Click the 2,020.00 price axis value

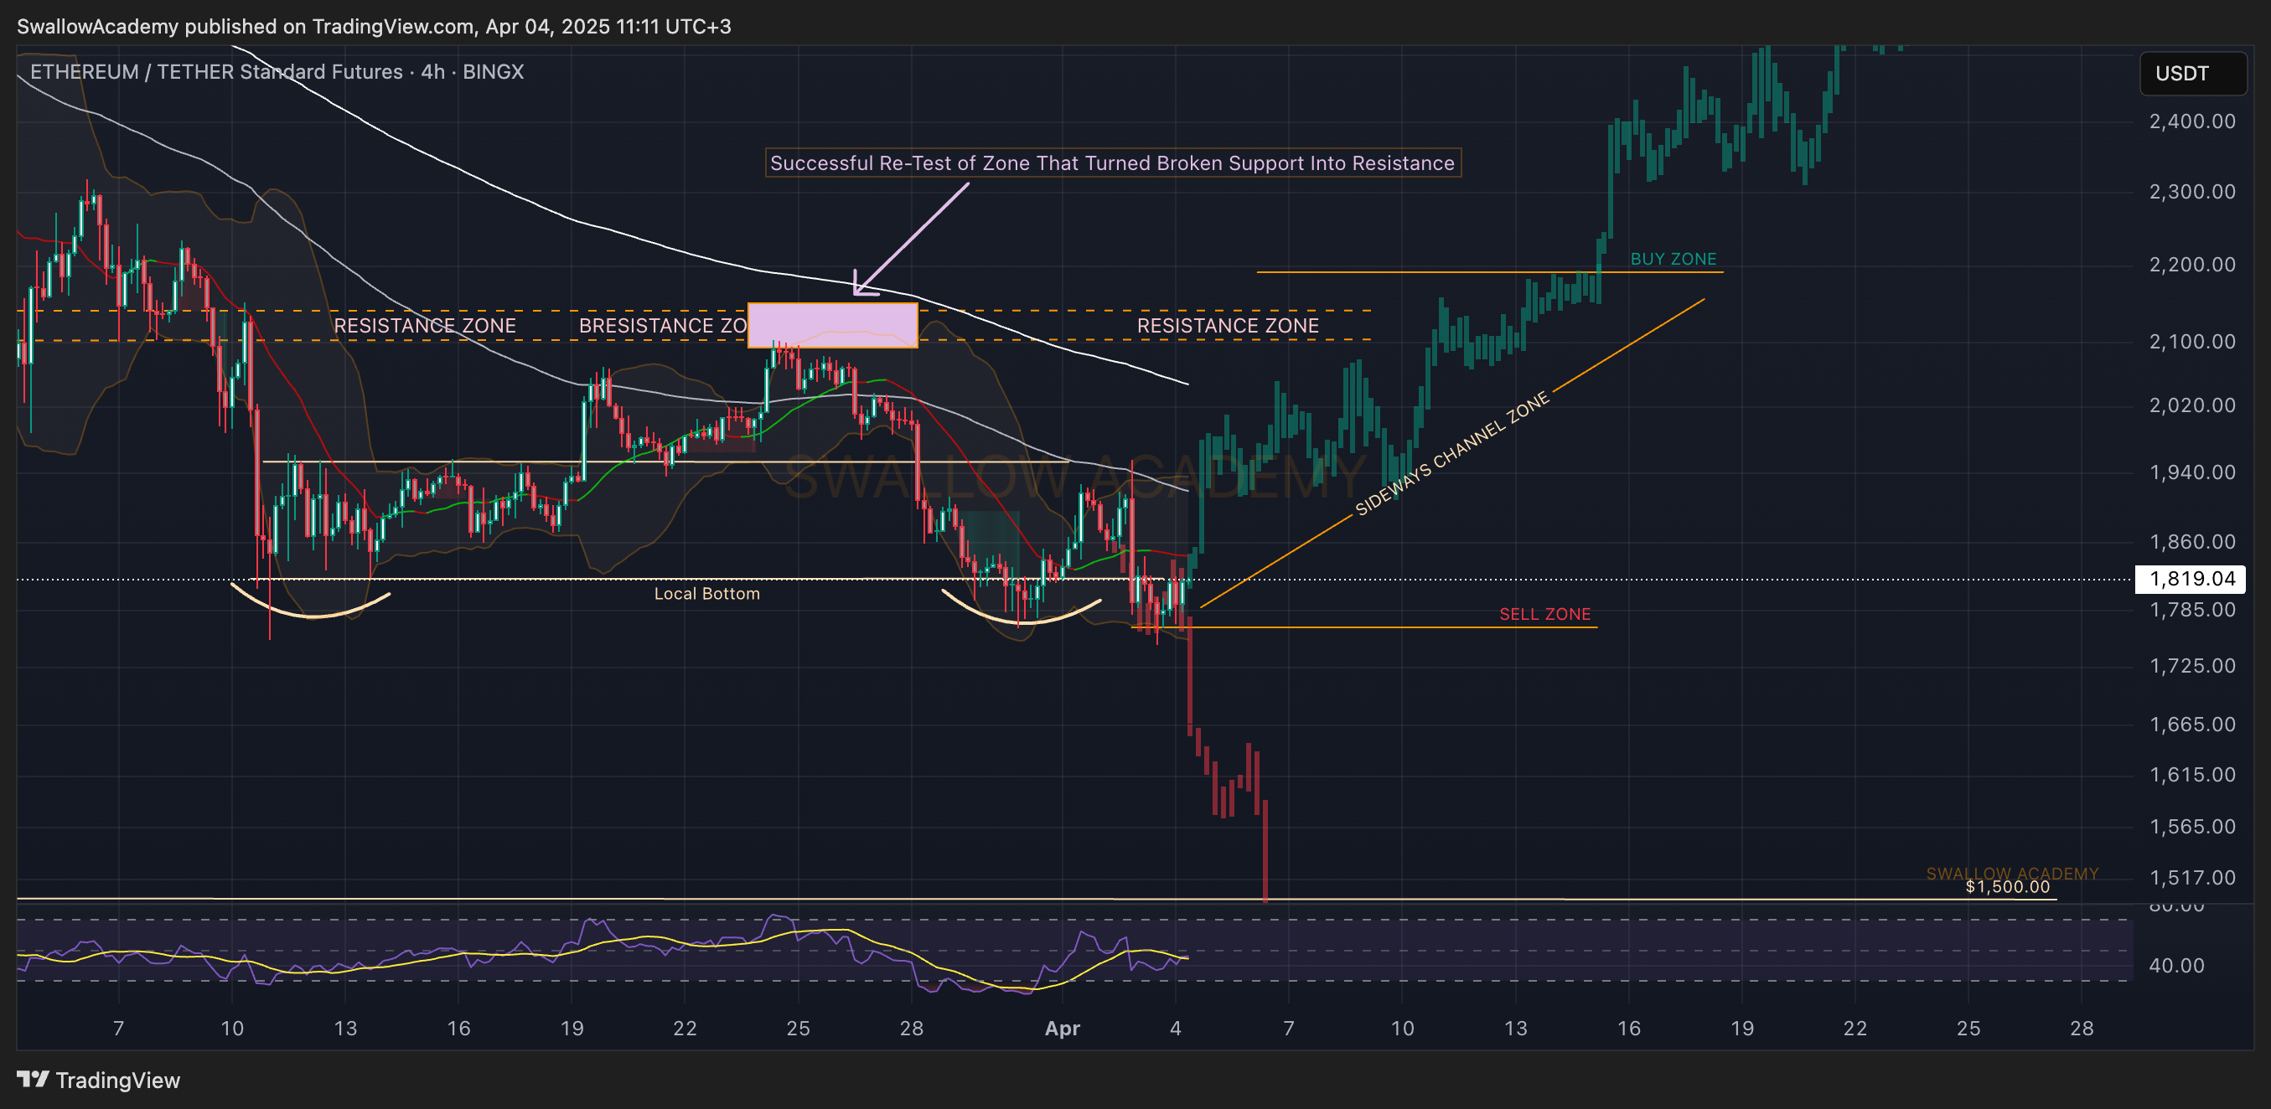point(2192,405)
